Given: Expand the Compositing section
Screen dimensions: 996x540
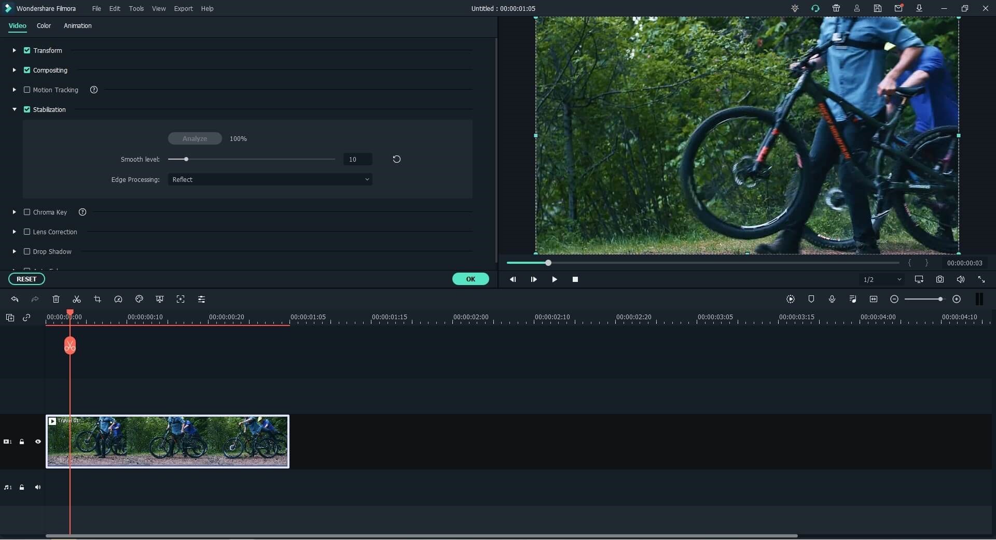Looking at the screenshot, I should click(x=15, y=70).
